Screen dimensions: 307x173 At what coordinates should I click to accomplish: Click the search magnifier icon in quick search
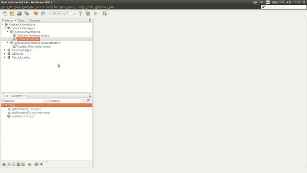pyautogui.click(x=263, y=7)
